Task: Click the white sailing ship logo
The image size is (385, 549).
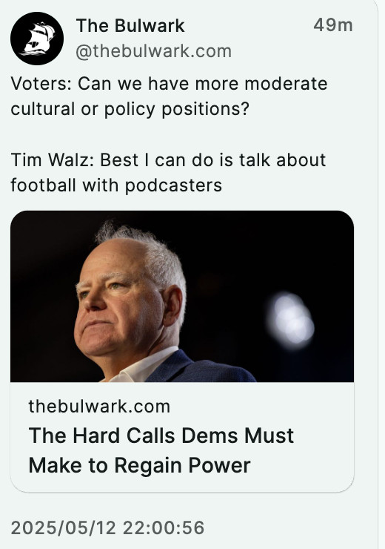Action: click(x=38, y=39)
